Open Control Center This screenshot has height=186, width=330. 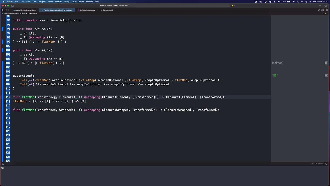tap(306, 2)
